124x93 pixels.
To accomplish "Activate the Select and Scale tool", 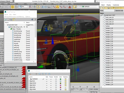I will 20,7.
